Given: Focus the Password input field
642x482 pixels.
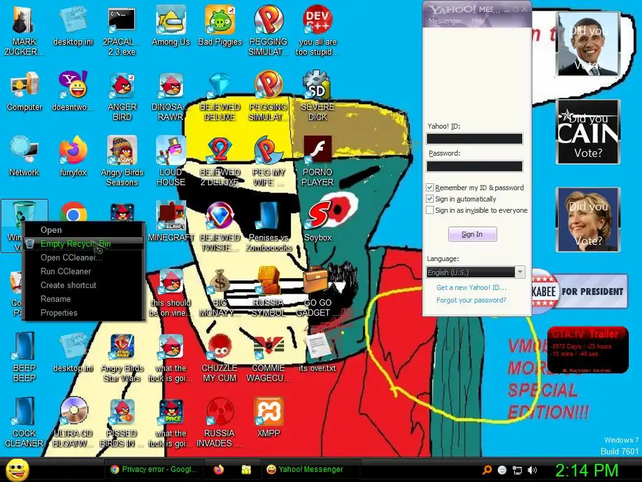Looking at the screenshot, I should 475,166.
